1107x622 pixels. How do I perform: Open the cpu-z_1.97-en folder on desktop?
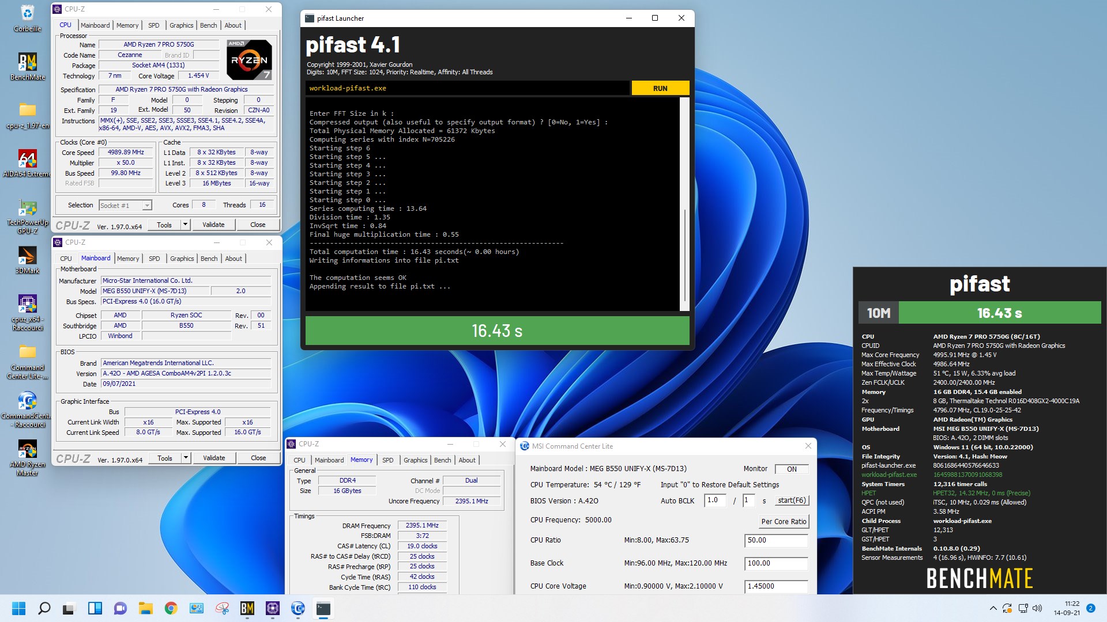pos(27,115)
